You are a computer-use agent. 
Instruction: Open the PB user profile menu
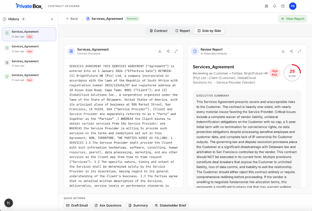click(292, 6)
